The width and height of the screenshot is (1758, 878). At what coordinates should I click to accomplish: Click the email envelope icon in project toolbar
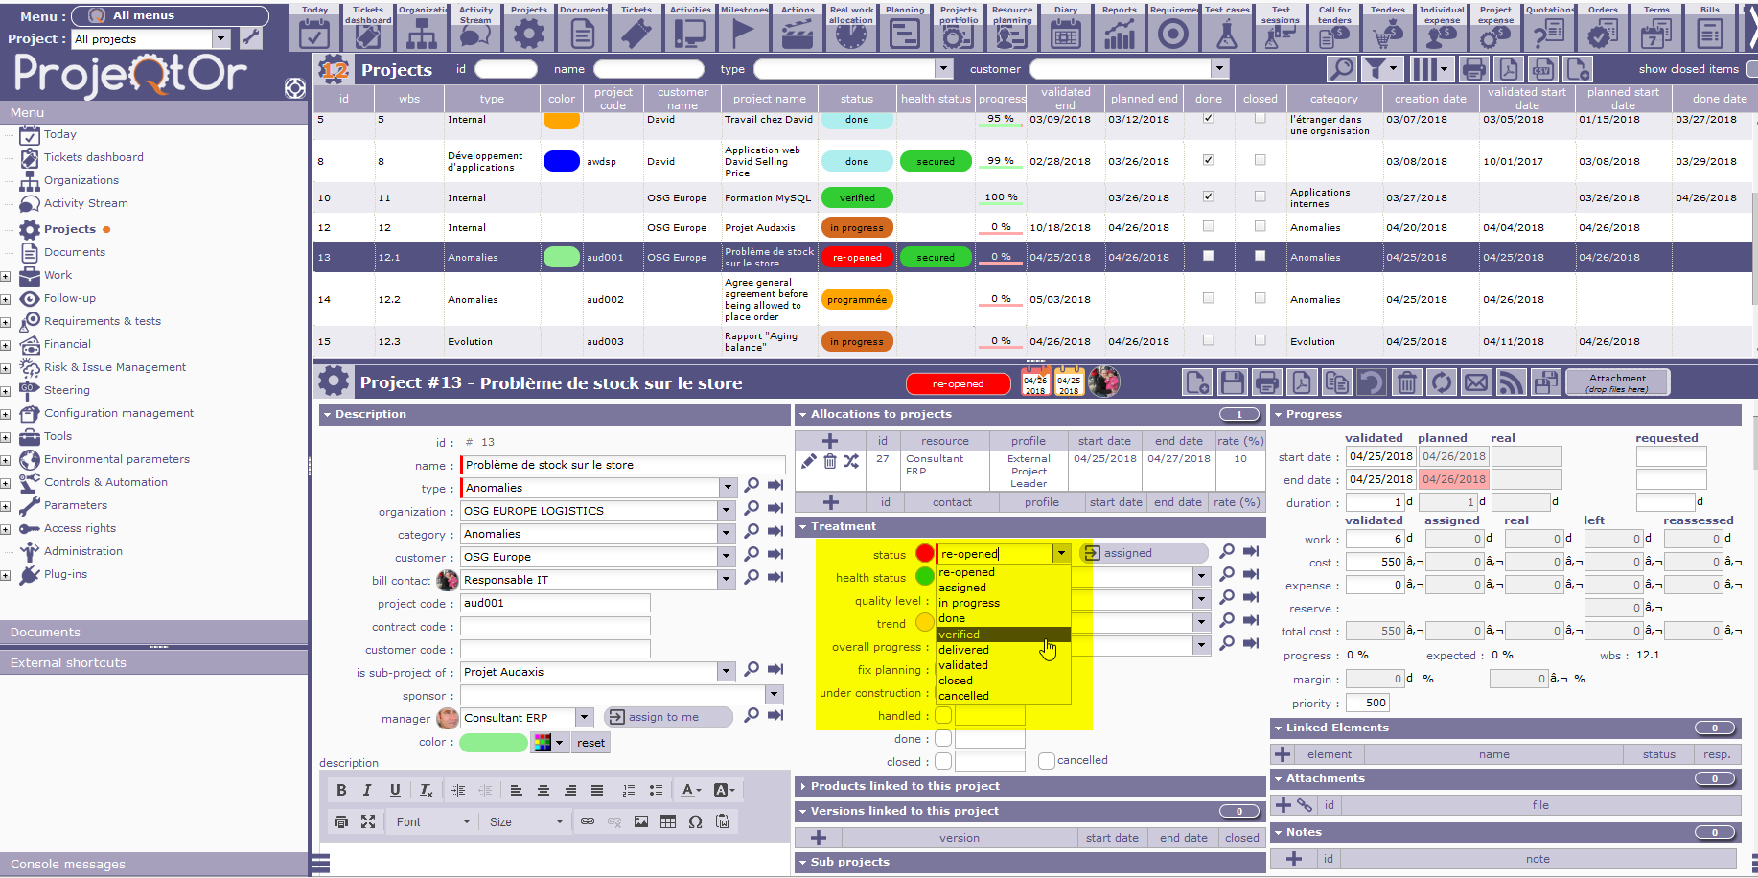click(x=1476, y=383)
